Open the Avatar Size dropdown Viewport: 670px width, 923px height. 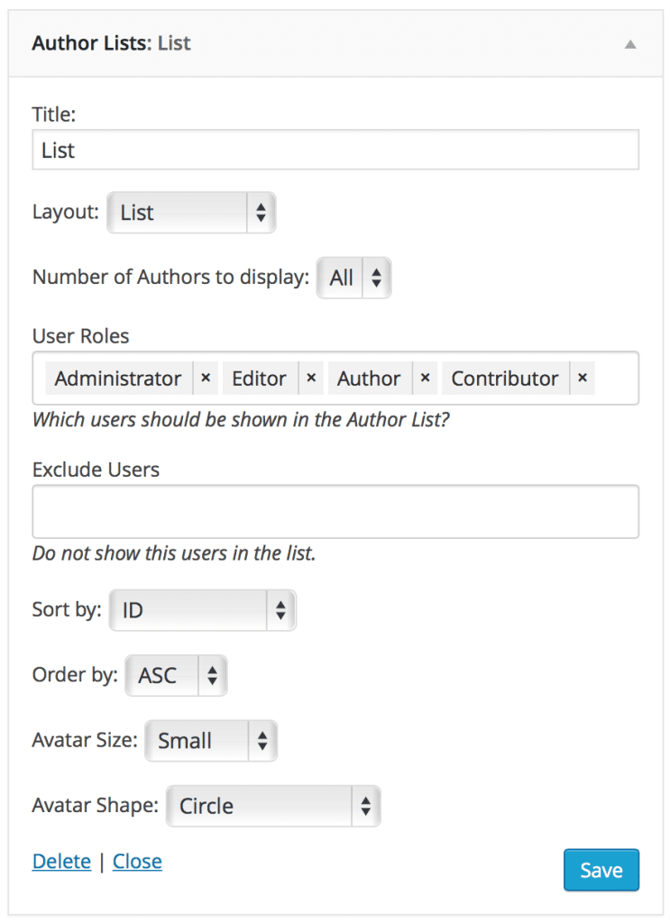[209, 741]
